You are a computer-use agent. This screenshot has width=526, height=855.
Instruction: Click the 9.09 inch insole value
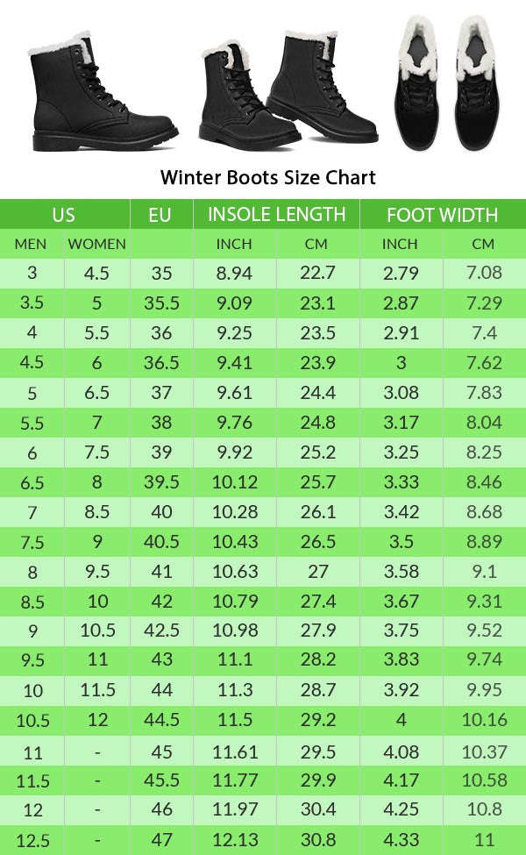point(234,303)
